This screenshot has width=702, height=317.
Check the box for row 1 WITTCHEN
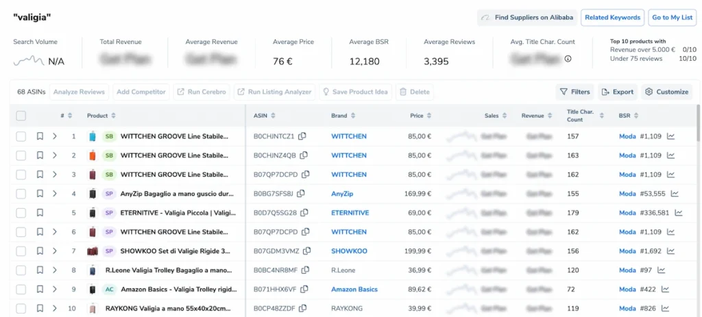tap(21, 136)
